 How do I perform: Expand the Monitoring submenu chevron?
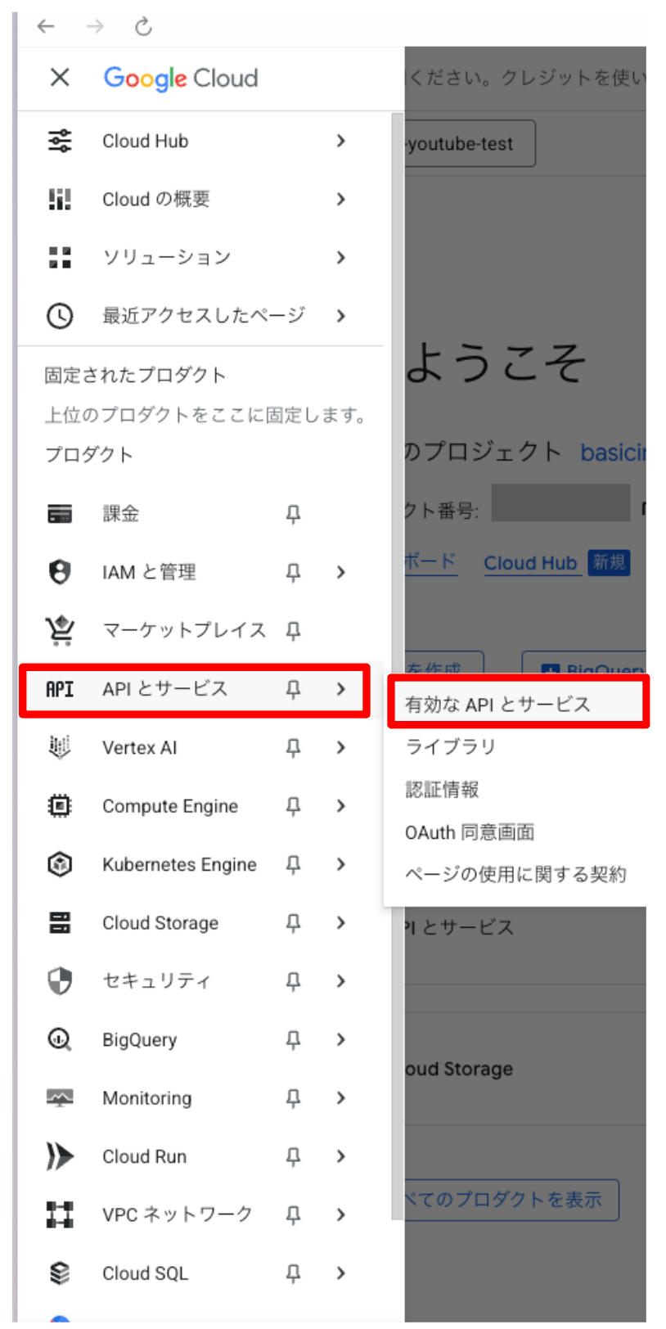(x=341, y=1098)
